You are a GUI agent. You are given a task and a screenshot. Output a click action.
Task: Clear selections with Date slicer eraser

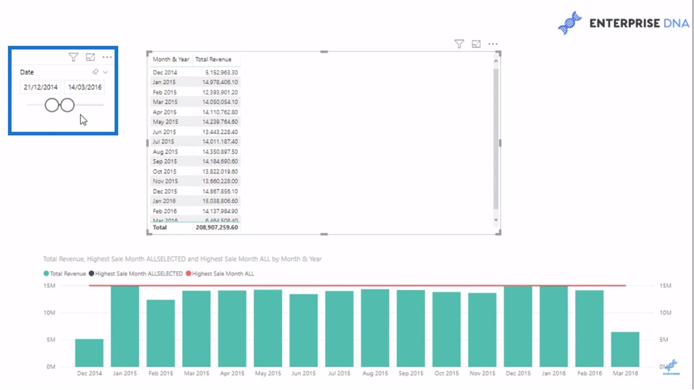point(95,72)
